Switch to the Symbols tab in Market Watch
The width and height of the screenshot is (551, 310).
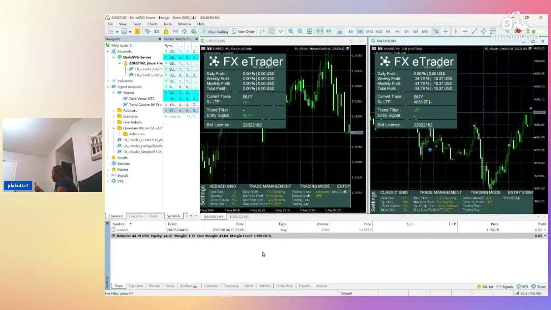tap(173, 216)
